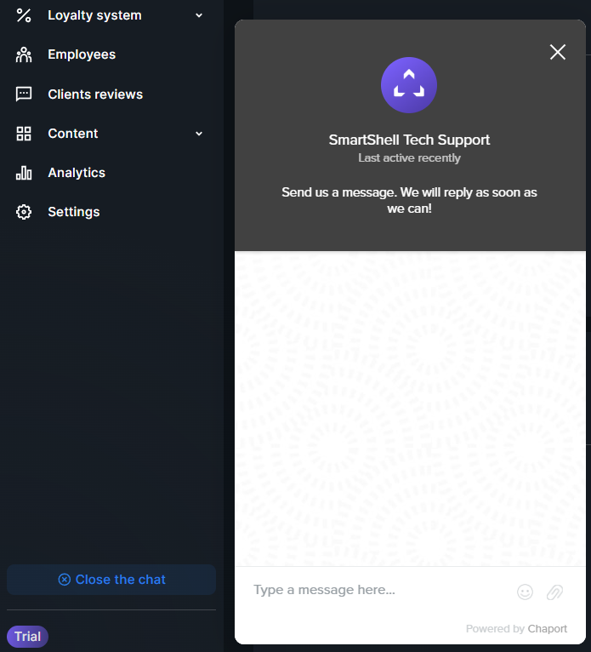Open the emoji picker in chat

tap(525, 592)
